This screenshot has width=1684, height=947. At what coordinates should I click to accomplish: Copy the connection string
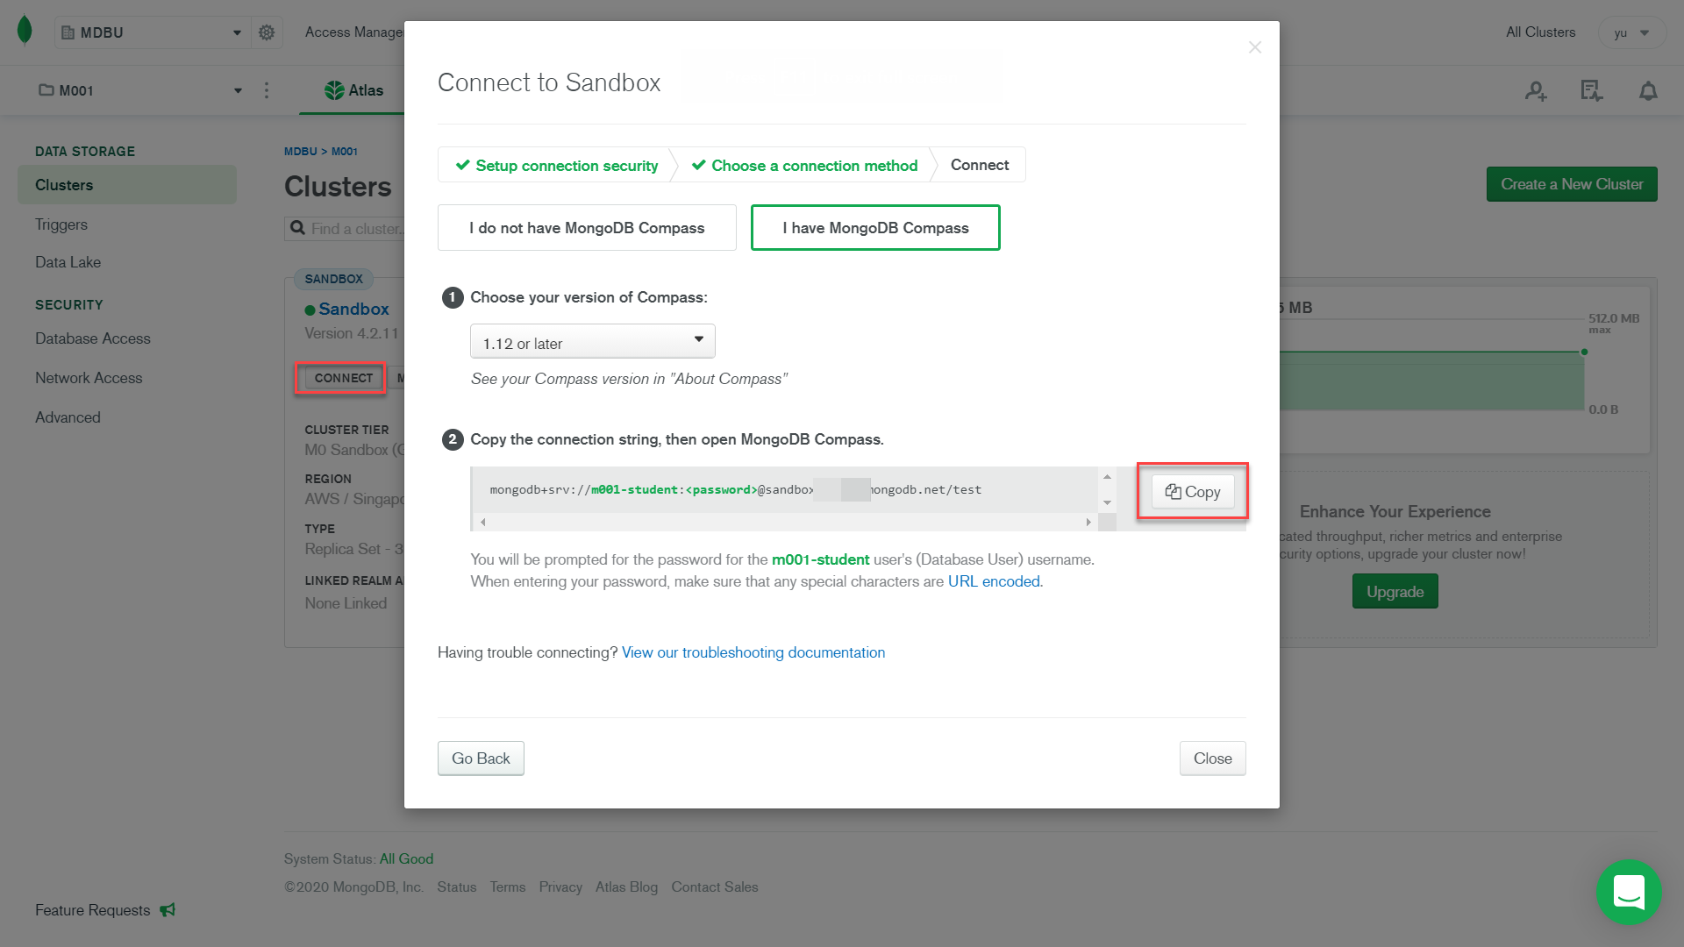click(x=1192, y=492)
